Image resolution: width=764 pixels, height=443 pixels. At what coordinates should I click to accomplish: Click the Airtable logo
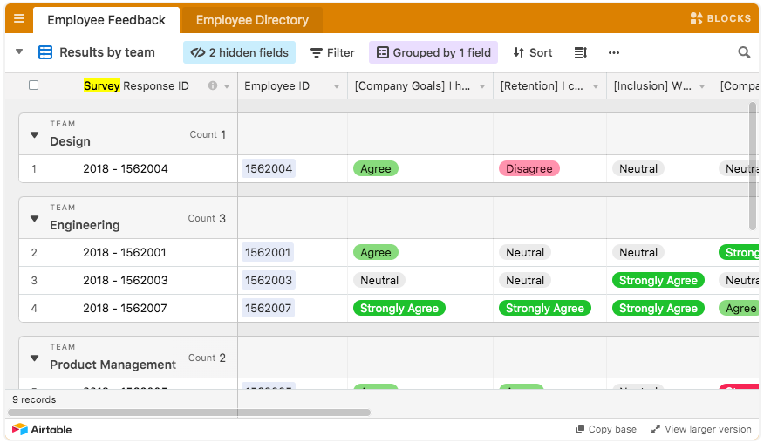pos(42,429)
